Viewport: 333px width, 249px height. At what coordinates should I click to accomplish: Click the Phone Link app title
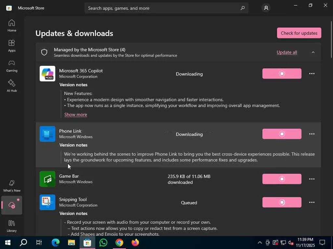coord(70,131)
